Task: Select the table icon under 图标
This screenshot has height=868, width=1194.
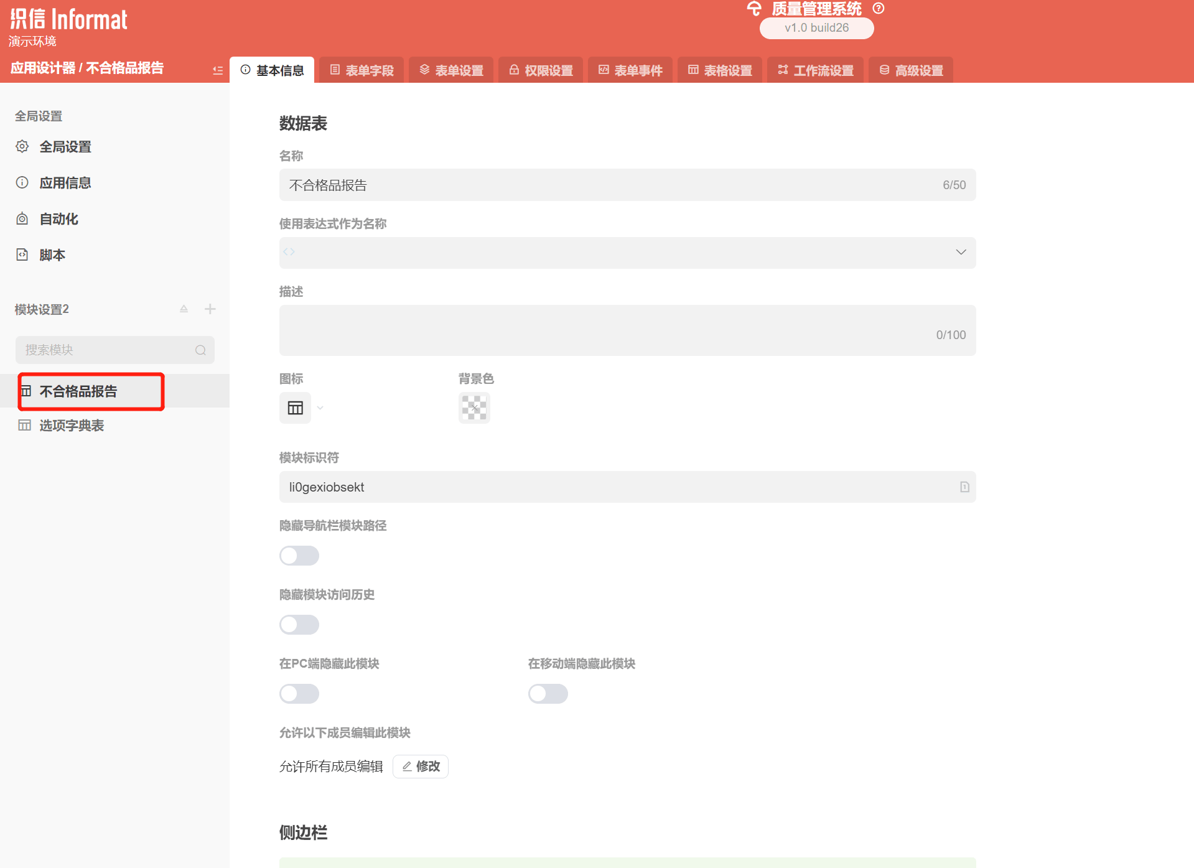Action: (x=295, y=408)
